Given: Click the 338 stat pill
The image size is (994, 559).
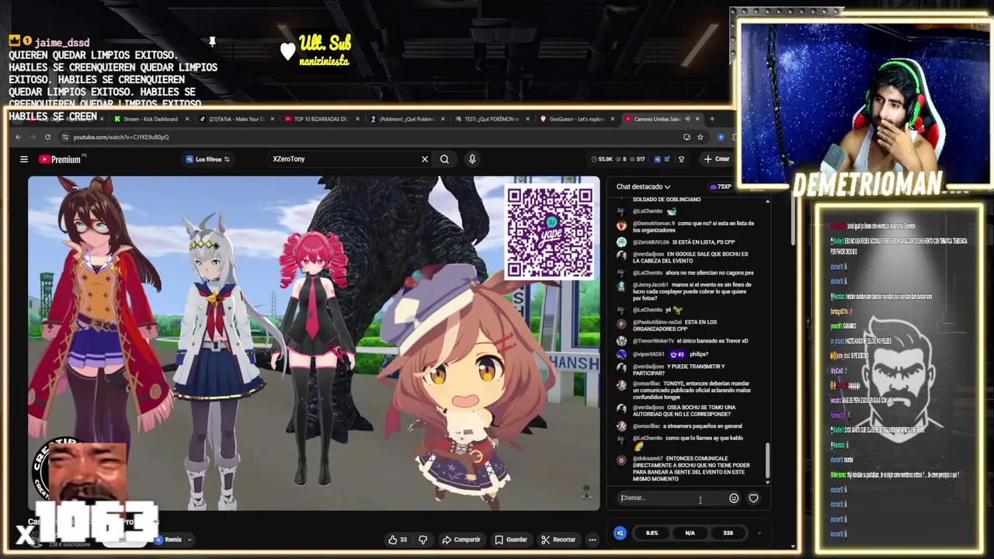Looking at the screenshot, I should point(728,533).
